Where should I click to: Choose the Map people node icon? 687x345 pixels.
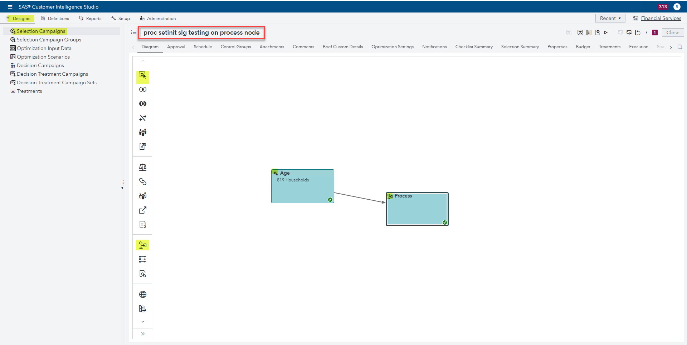142,196
